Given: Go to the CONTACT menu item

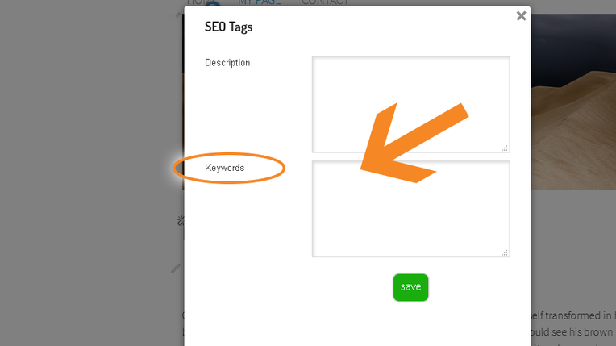Looking at the screenshot, I should [x=325, y=2].
